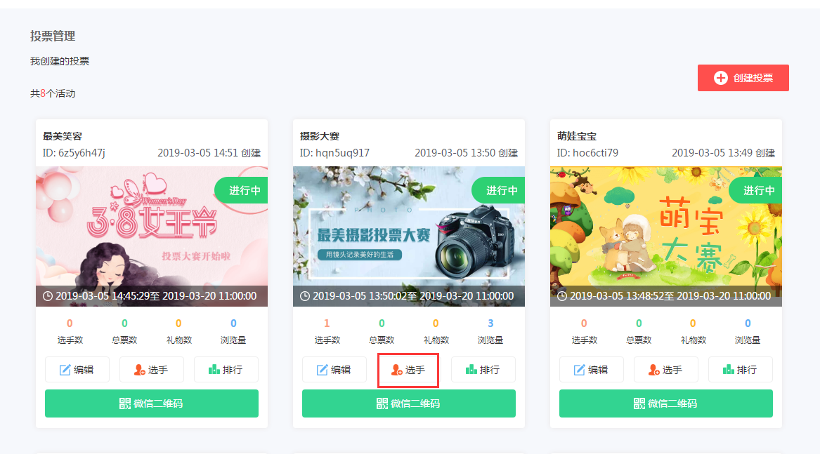Screen dimensions: 820x454
Task: Edit the 最美笑容 voting activity
Action: point(77,369)
